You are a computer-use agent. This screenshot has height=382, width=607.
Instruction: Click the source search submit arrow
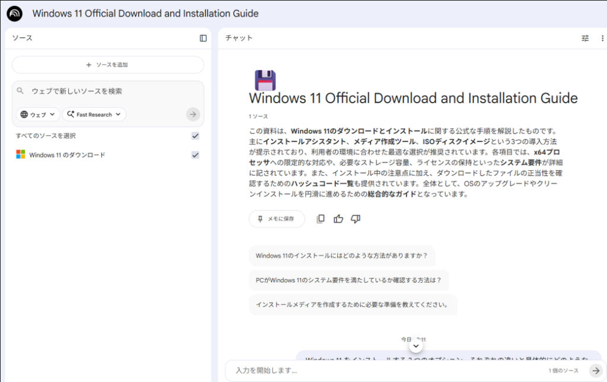coord(193,114)
